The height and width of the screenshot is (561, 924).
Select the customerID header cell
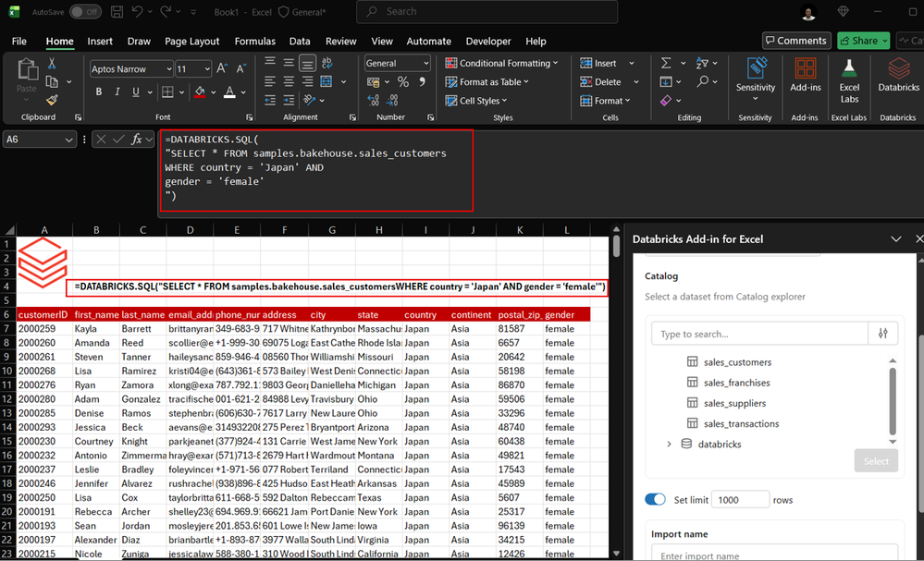44,314
